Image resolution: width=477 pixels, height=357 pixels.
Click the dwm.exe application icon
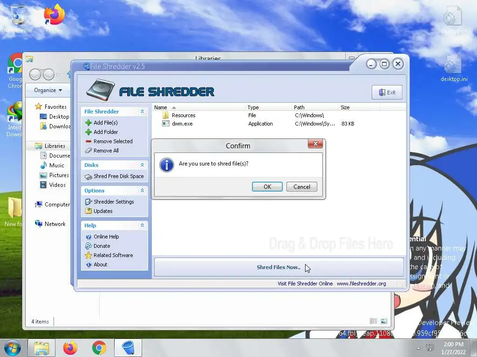(x=166, y=124)
